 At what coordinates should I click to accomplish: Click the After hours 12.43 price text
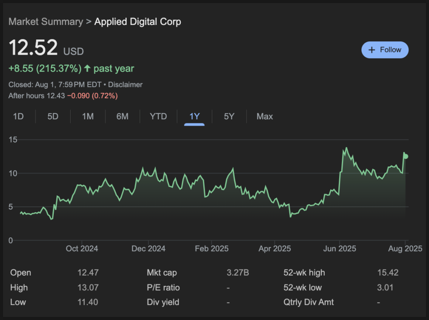pyautogui.click(x=37, y=96)
